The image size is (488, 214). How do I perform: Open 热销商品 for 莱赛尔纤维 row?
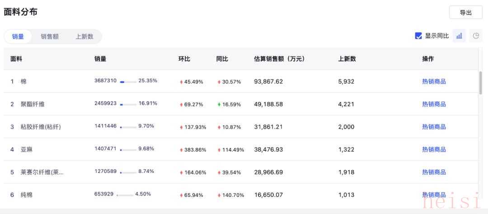coord(434,172)
